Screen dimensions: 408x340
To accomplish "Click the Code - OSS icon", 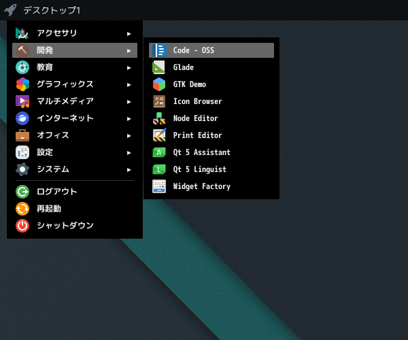I will click(x=159, y=50).
